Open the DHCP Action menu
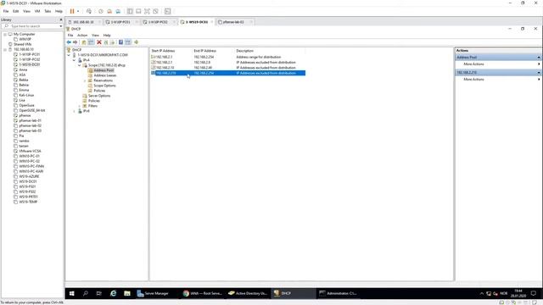Image resolution: width=543 pixels, height=305 pixels. coord(82,36)
